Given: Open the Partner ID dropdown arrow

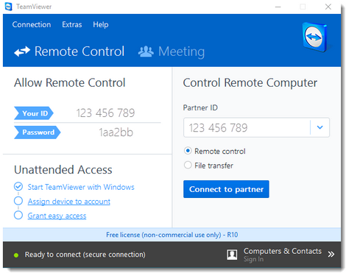Looking at the screenshot, I should point(319,127).
